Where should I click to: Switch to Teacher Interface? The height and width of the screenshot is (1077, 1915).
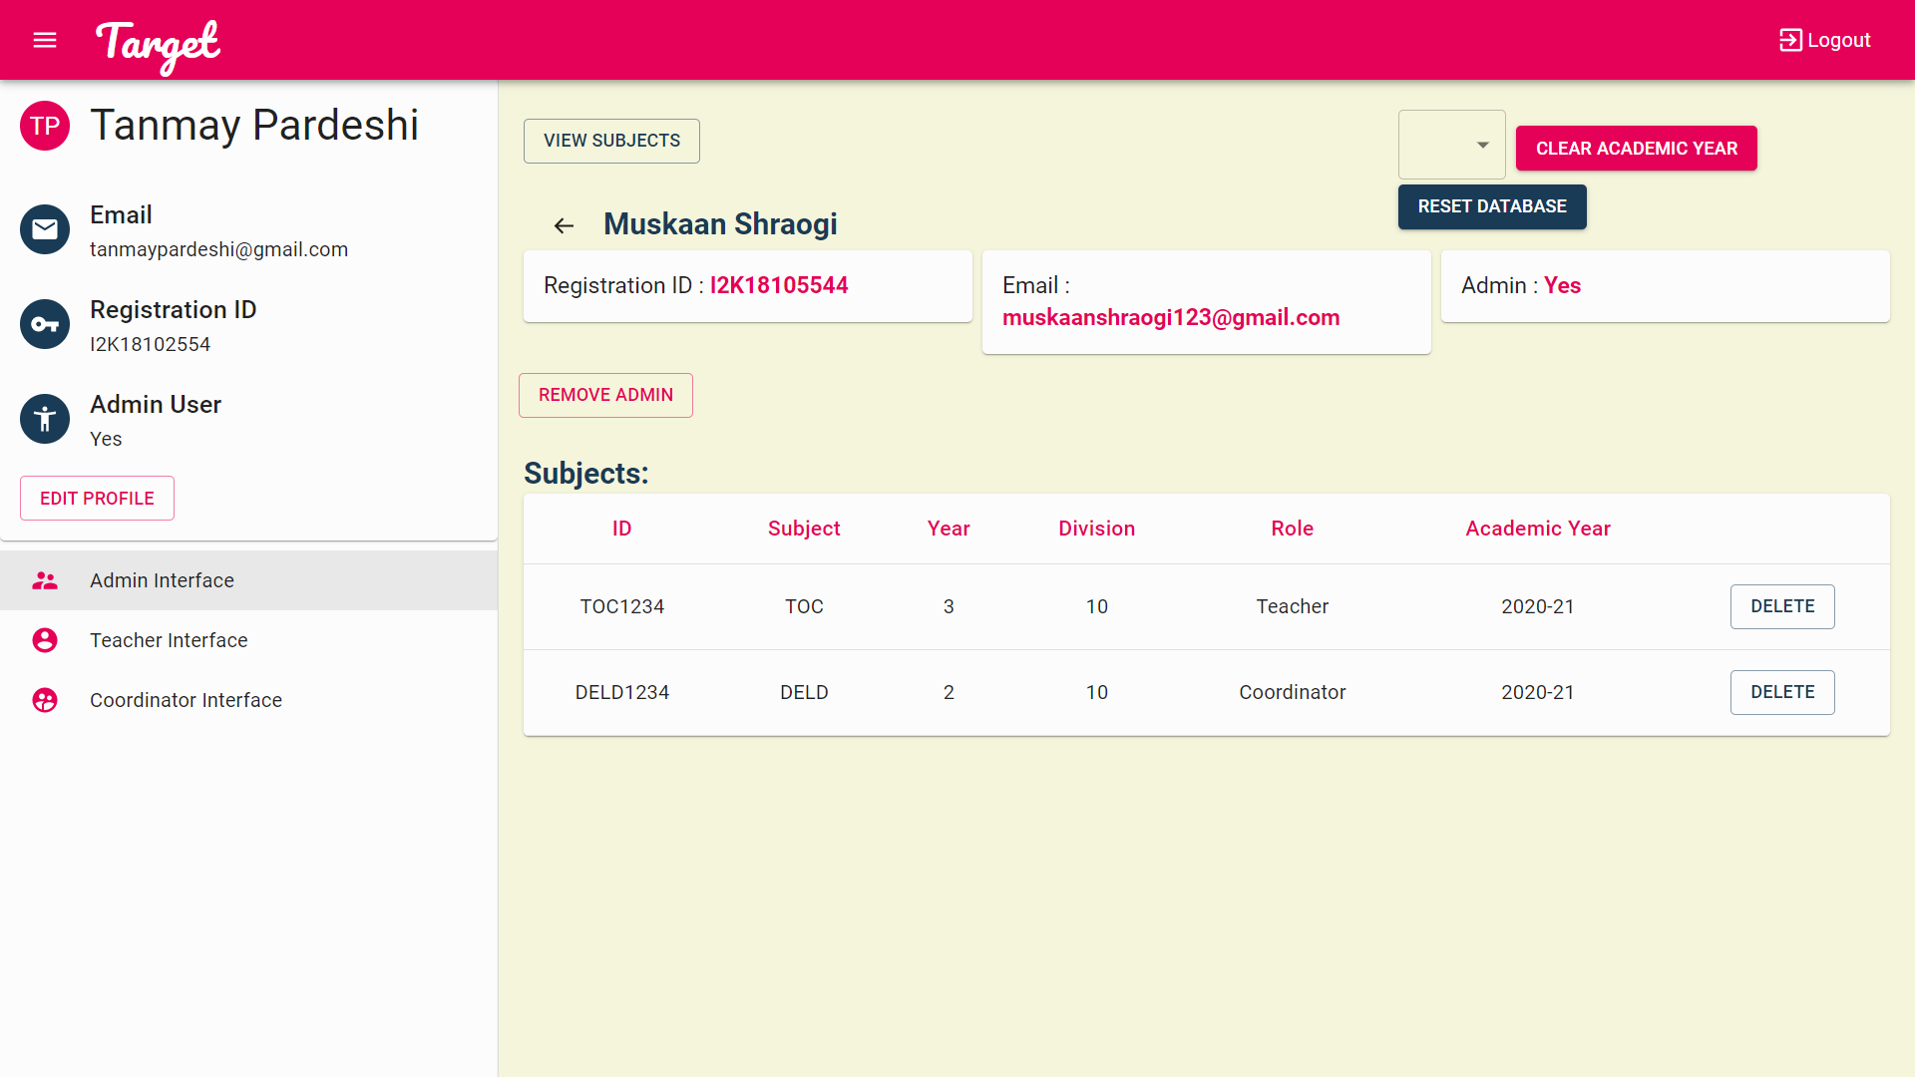169,640
